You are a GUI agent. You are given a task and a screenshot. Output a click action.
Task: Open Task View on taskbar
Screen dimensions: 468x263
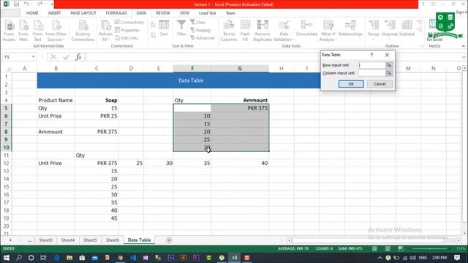(44, 258)
